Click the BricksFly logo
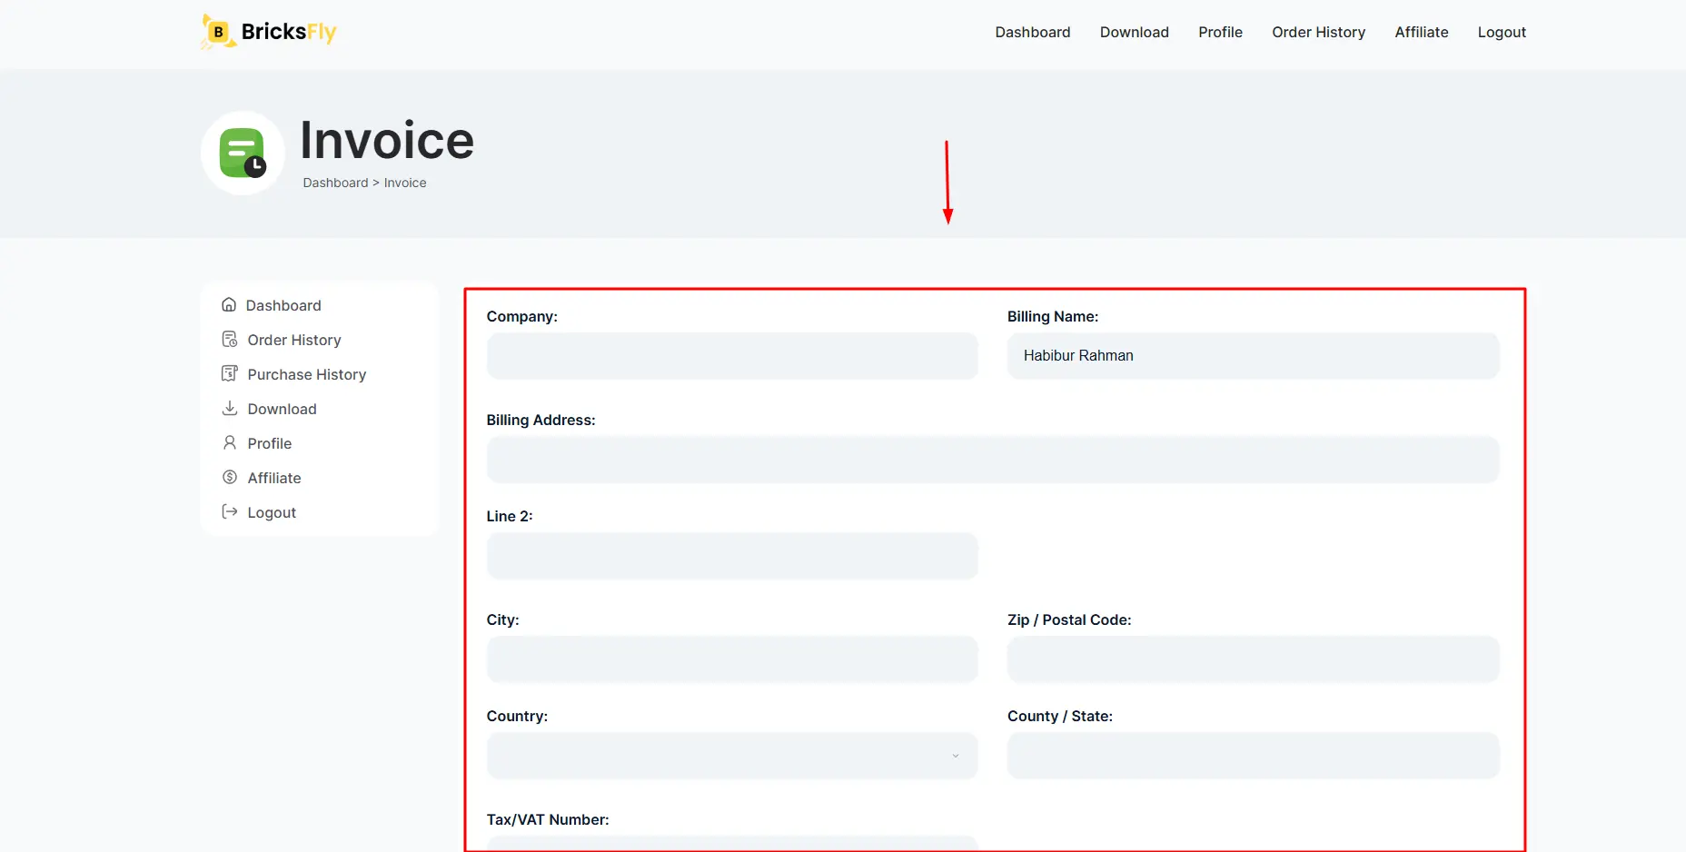 269,32
